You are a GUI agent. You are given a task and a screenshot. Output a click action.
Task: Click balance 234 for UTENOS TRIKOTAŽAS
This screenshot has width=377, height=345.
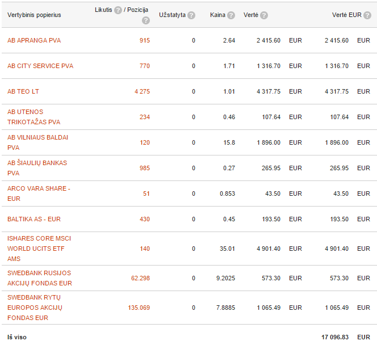tap(145, 117)
